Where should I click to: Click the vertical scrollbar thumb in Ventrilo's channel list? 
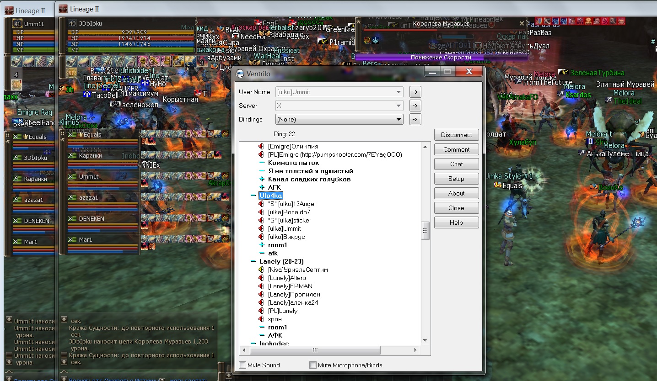425,231
